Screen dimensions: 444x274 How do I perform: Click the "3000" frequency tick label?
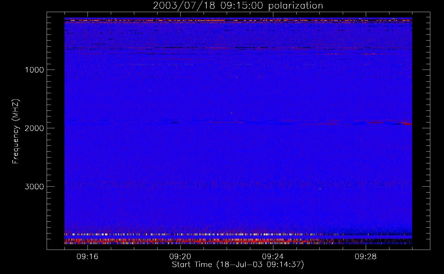coord(34,187)
